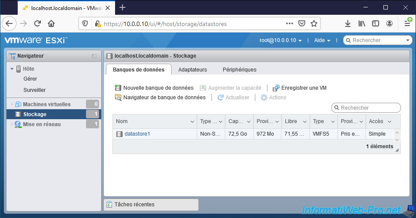Click the Nouvelle banque de données icon

(x=118, y=88)
